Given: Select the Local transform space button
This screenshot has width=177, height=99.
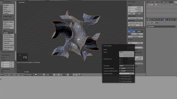Looking at the screenshot, I should coord(139,13).
